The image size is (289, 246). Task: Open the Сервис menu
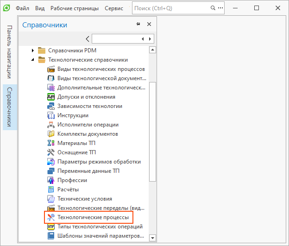pos(114,8)
